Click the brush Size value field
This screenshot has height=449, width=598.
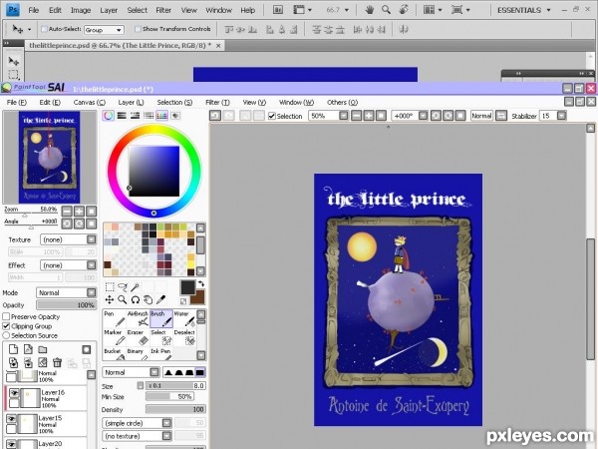pos(175,385)
